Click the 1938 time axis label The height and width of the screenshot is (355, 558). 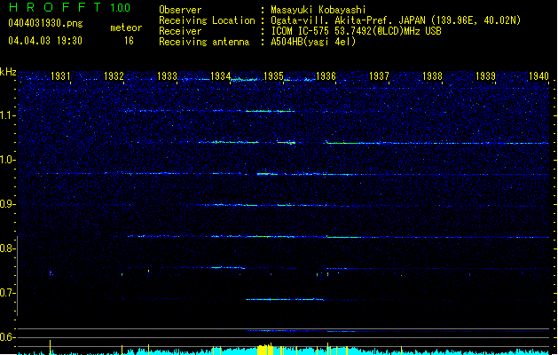pyautogui.click(x=432, y=76)
